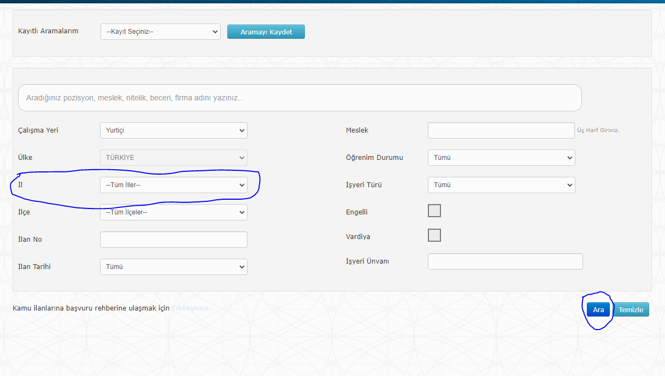Image resolution: width=665 pixels, height=376 pixels.
Task: Select the İlçe district dropdown
Action: pyautogui.click(x=173, y=212)
